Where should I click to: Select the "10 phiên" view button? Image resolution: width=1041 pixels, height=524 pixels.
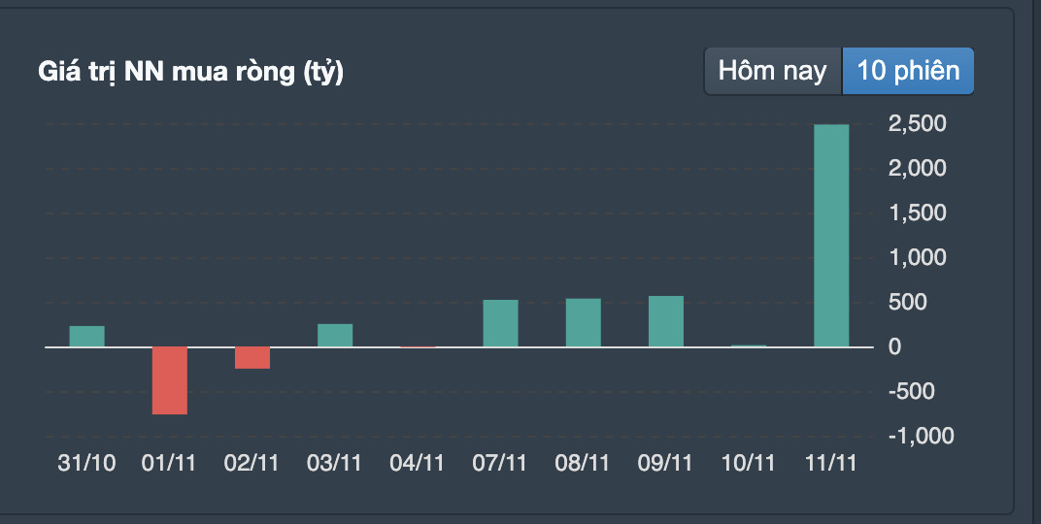coord(908,71)
